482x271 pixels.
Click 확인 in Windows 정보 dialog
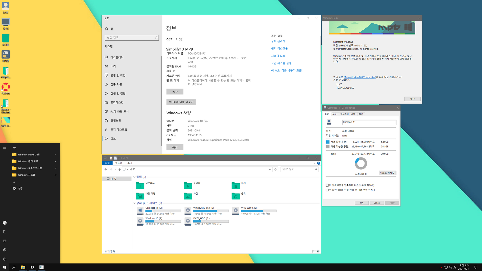(x=412, y=99)
